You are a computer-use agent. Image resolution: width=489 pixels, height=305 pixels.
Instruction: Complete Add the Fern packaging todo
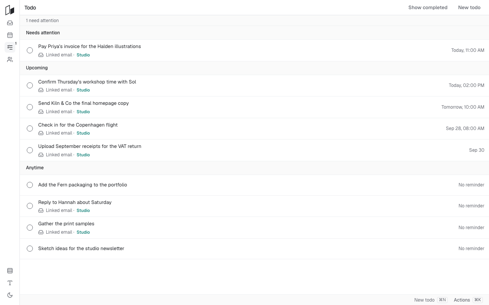[x=30, y=185]
